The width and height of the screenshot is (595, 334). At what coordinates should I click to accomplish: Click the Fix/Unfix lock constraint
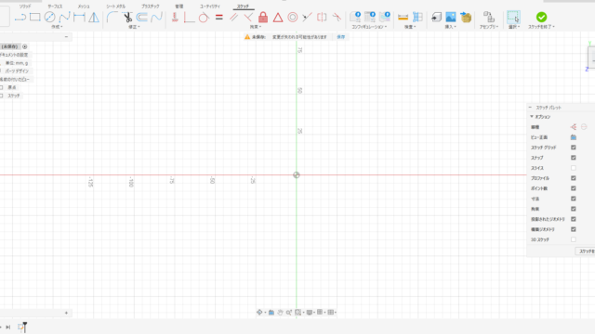coord(263,17)
